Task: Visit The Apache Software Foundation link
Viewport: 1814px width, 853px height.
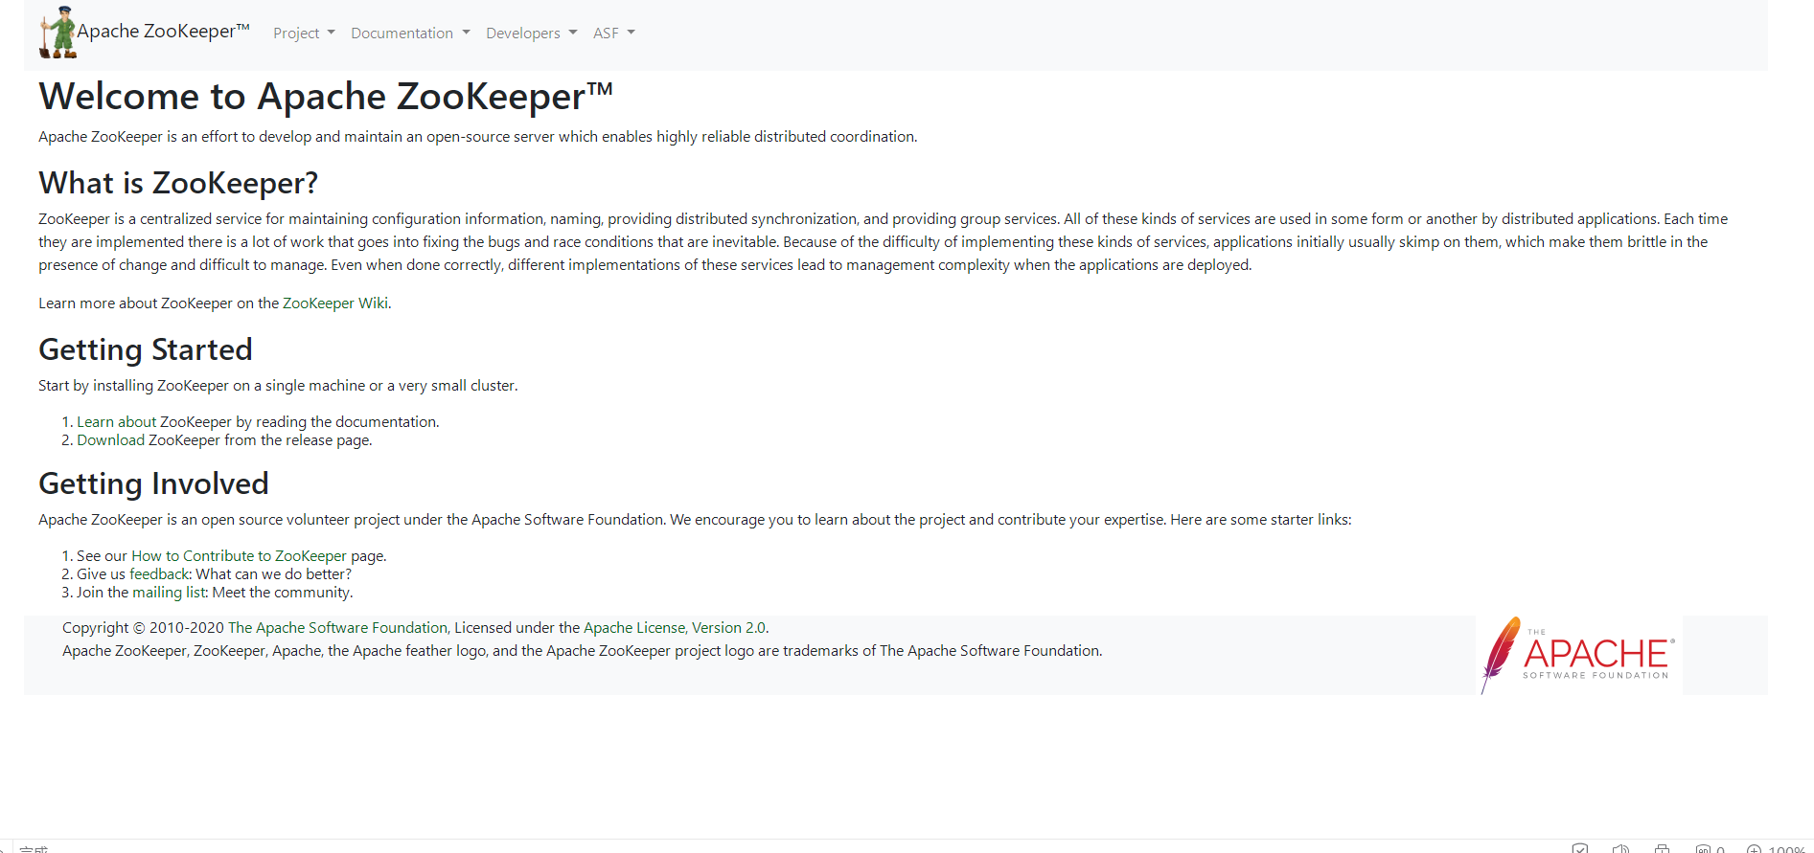Action: tap(337, 627)
